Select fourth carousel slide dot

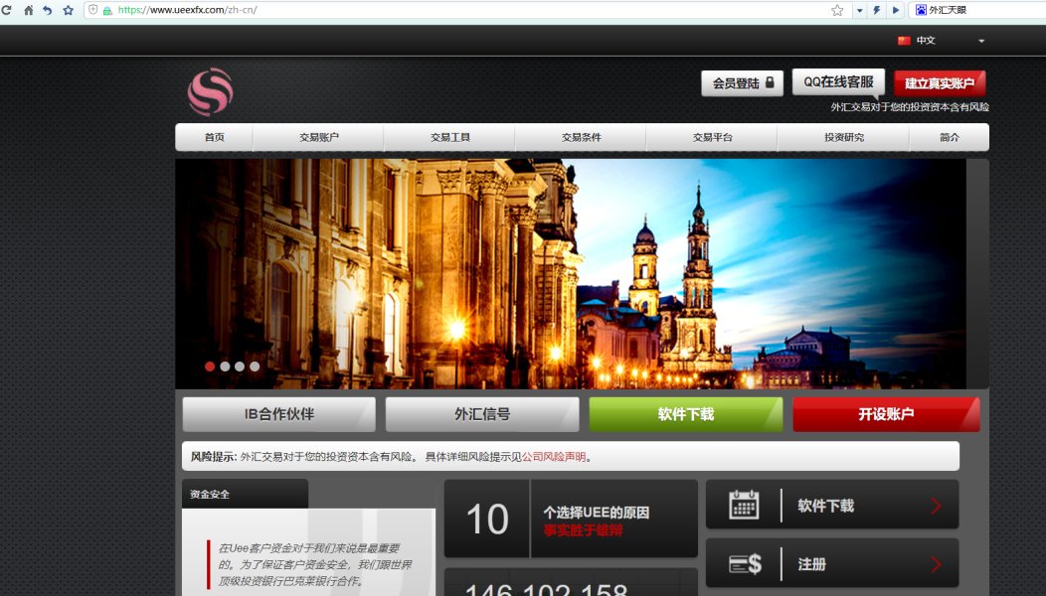pos(255,367)
